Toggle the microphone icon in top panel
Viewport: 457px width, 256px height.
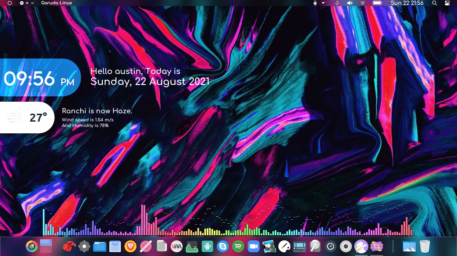(x=315, y=3)
